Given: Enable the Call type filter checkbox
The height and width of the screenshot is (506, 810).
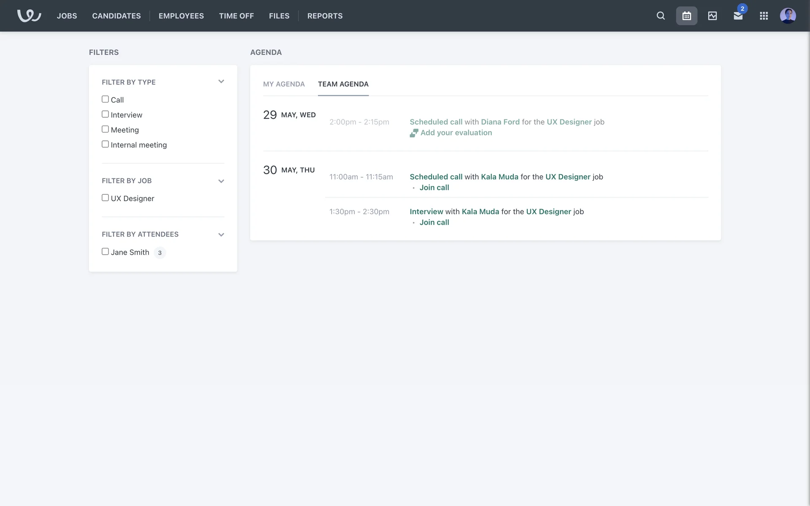Looking at the screenshot, I should point(105,99).
